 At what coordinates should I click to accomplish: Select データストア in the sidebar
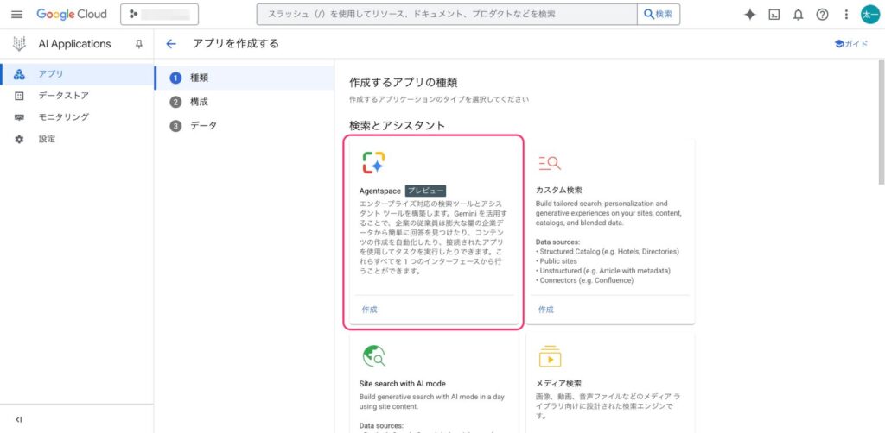coord(77,96)
